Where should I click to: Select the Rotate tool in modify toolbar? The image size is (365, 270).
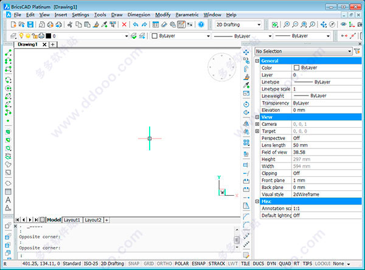tap(246, 105)
